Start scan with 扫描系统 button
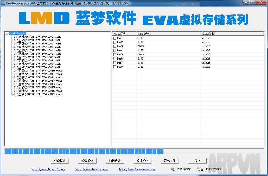This screenshot has height=176, width=268. [115, 161]
